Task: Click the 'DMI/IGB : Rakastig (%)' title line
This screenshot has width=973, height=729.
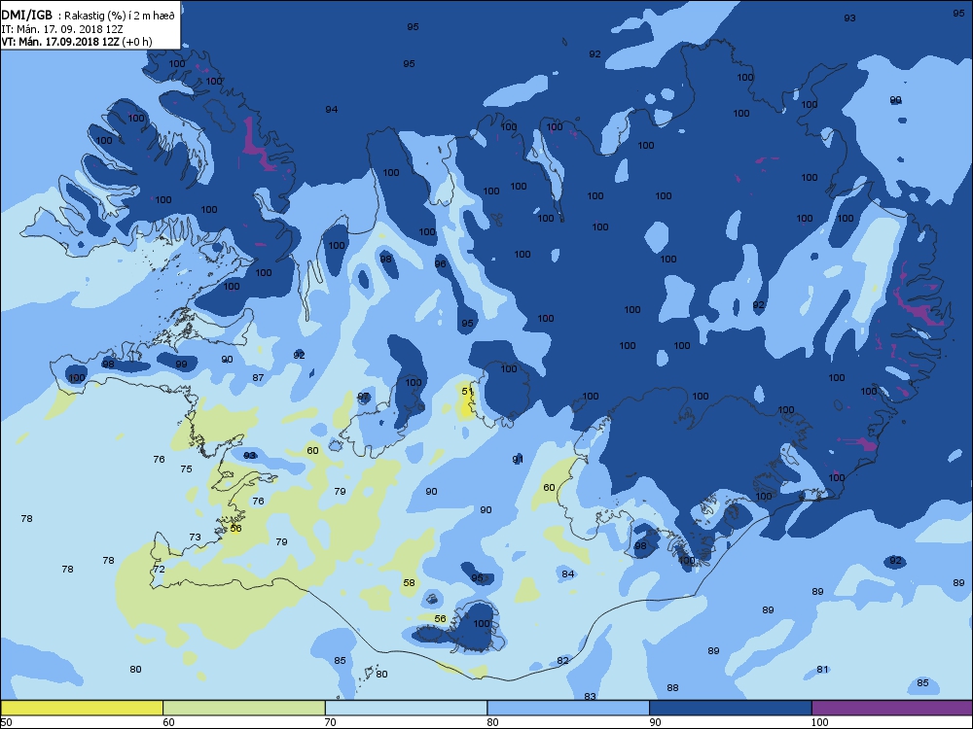Action: point(89,16)
